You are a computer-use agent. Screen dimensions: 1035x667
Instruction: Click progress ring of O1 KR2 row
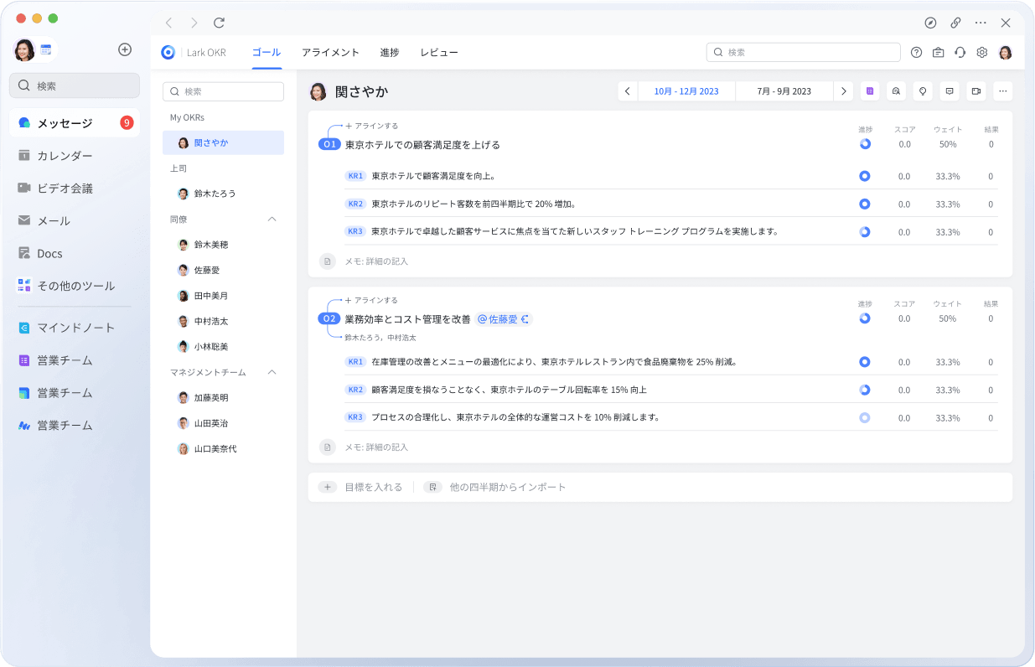coord(865,204)
